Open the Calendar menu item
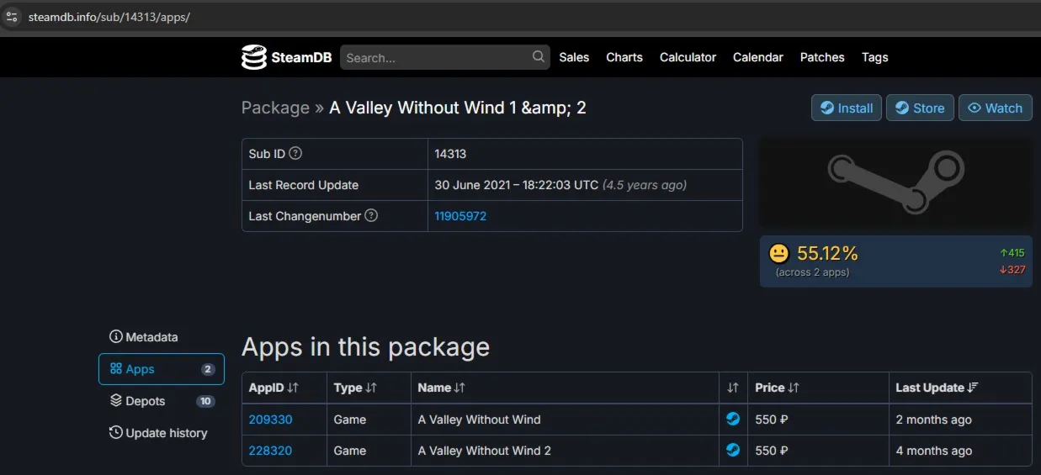The width and height of the screenshot is (1041, 475). [x=758, y=57]
